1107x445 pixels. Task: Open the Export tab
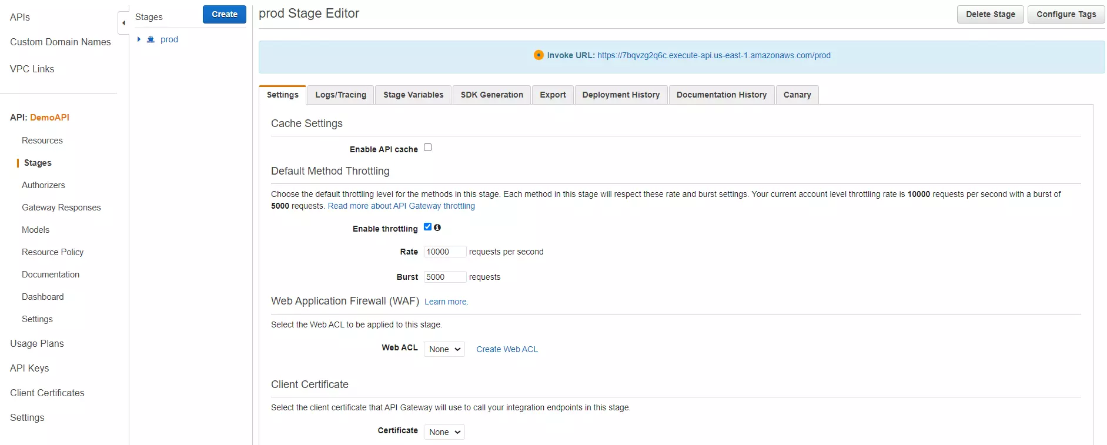tap(553, 95)
